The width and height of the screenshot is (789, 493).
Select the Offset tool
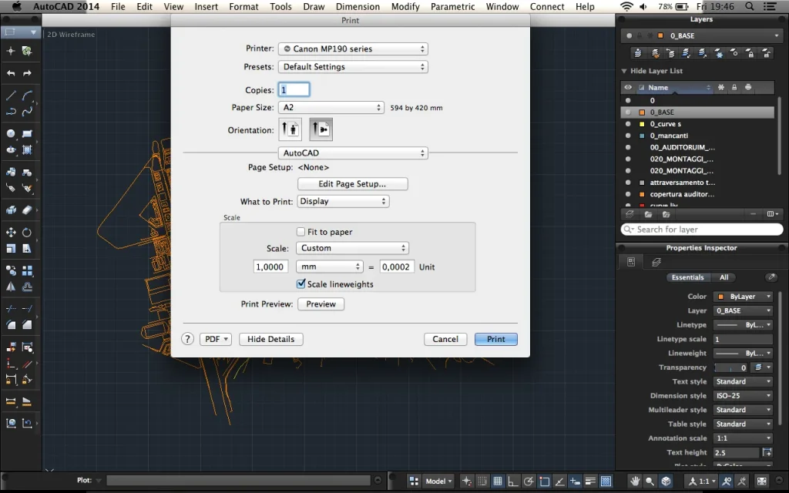[x=27, y=287]
